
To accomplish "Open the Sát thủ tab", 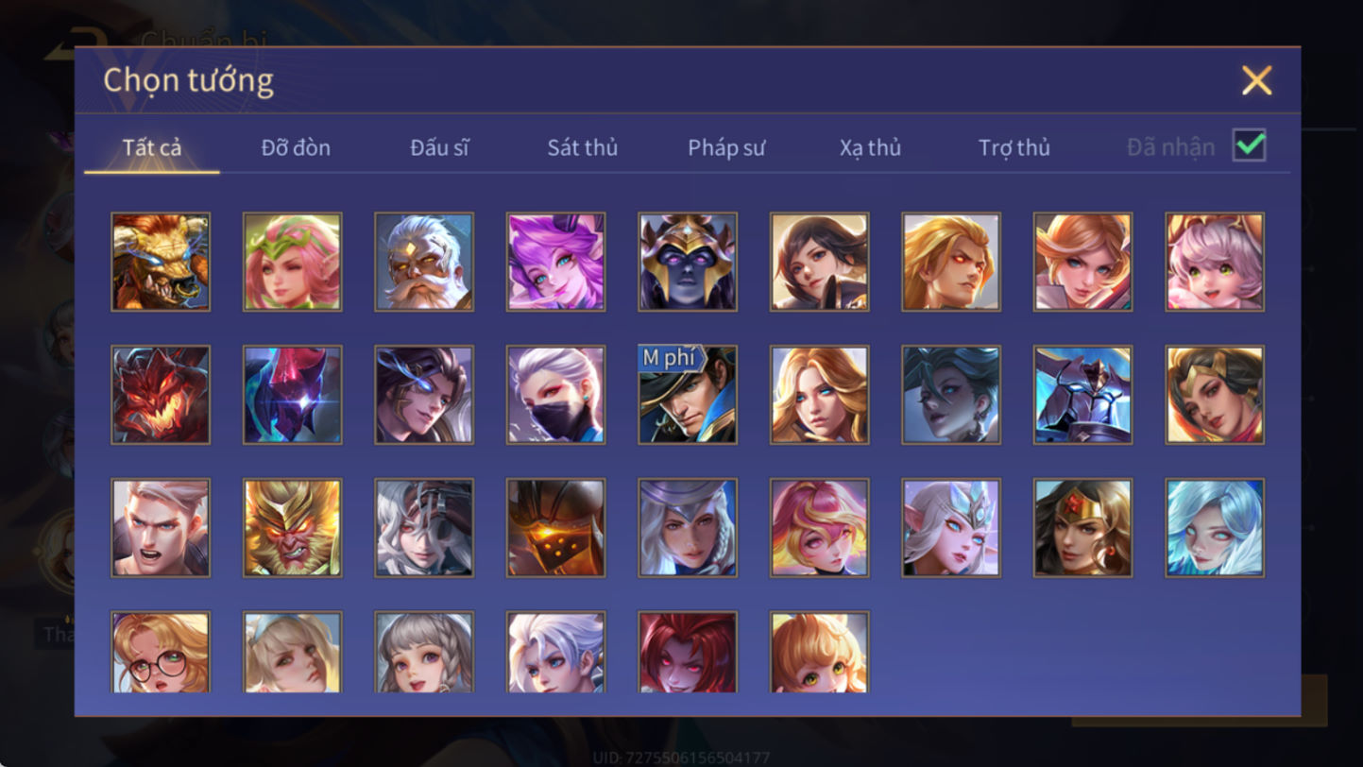I will click(583, 147).
